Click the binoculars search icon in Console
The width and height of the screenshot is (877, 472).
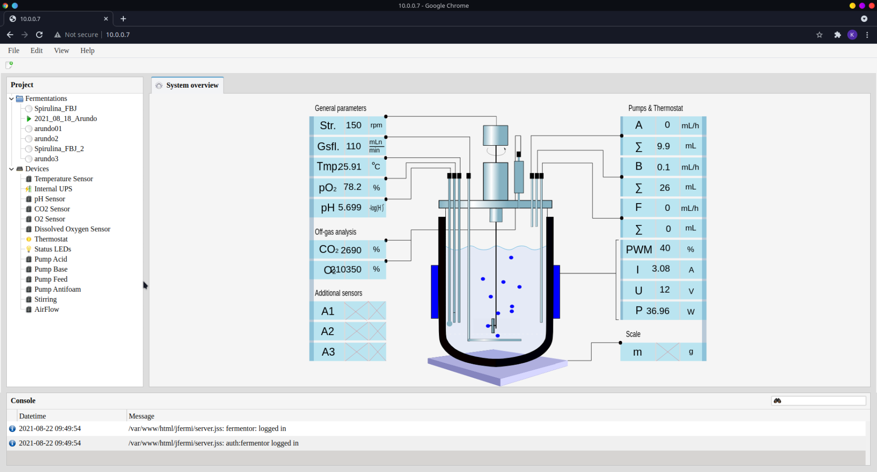(x=778, y=401)
